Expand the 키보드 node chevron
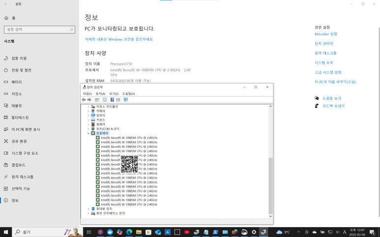Screen dimensions: 380x237 [x=88, y=120]
